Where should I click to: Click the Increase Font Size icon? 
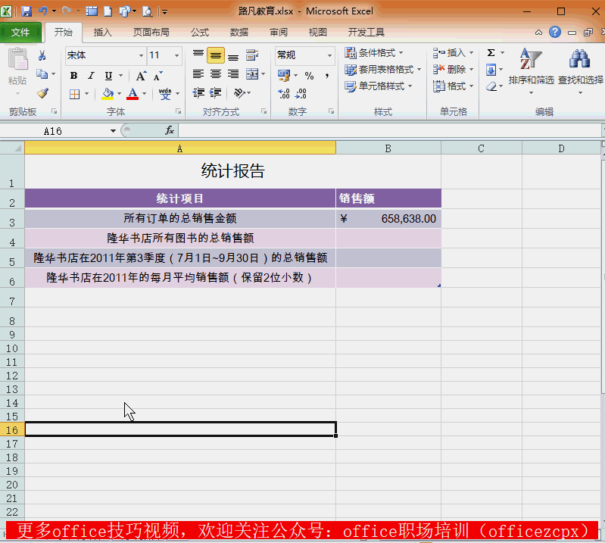[141, 76]
